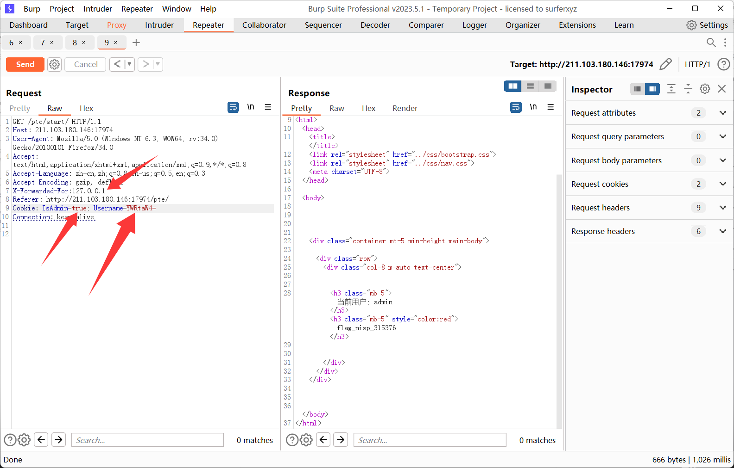Toggle word wrap in Request pane
The height and width of the screenshot is (468, 734).
pyautogui.click(x=233, y=107)
